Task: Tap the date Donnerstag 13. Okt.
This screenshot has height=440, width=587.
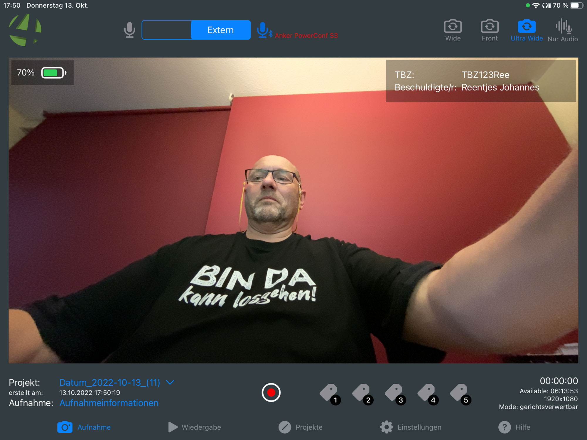Action: click(58, 5)
